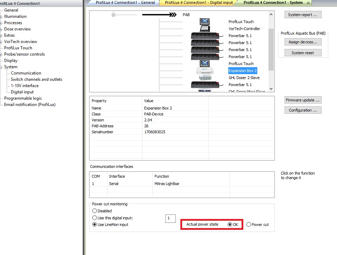Viewport: 337px width, 255px height.
Task: Expand the Dose overview tree node
Action: click(x=1, y=29)
